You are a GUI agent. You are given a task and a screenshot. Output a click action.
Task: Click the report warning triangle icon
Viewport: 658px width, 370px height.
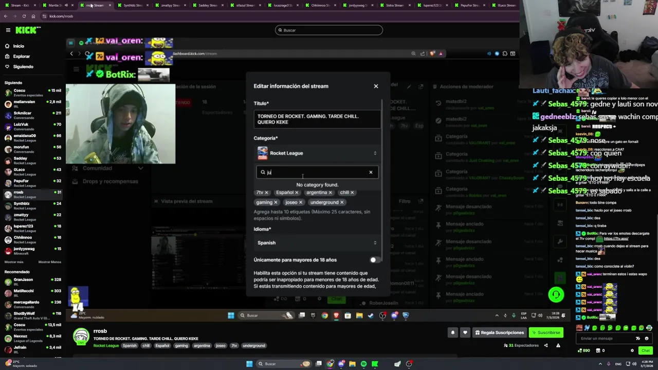tap(558, 345)
